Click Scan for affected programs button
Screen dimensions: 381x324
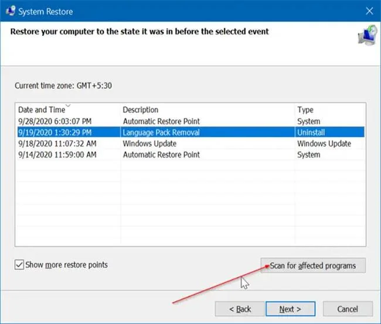[x=313, y=265]
